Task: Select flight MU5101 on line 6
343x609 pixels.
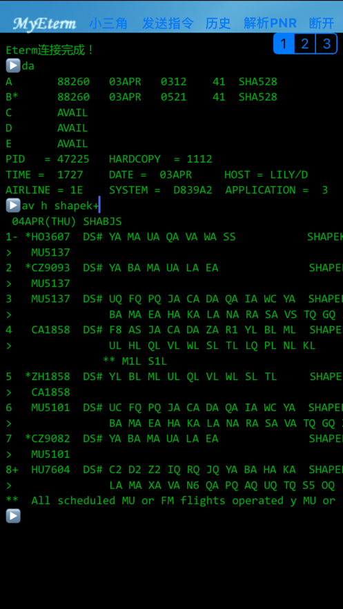Action: click(x=51, y=408)
